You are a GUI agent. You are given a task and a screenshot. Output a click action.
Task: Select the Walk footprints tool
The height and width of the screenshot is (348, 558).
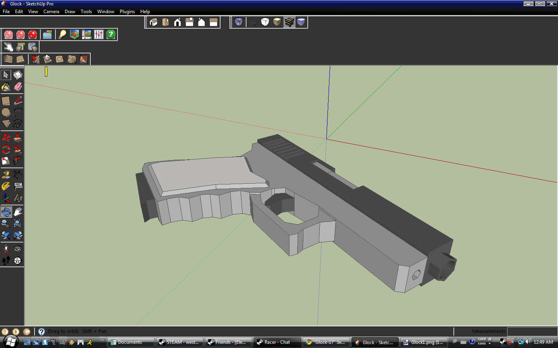click(x=6, y=261)
